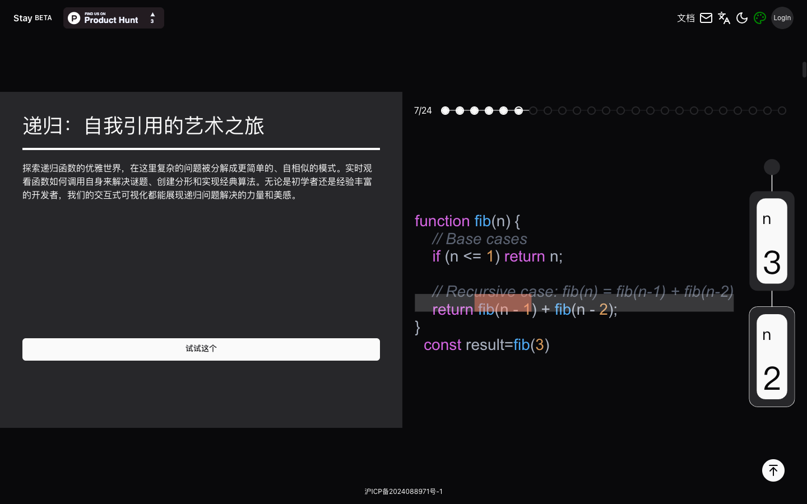Jump to step 5 progress dot
The image size is (807, 504).
(503, 111)
